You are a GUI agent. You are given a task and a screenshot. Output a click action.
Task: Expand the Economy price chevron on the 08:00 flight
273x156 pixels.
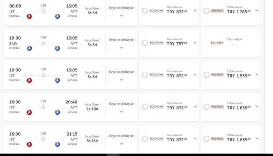(x=195, y=11)
